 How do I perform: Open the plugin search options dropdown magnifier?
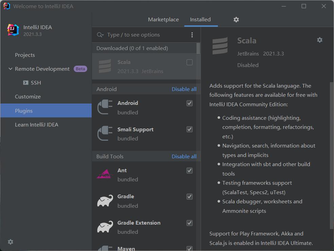pyautogui.click(x=100, y=35)
